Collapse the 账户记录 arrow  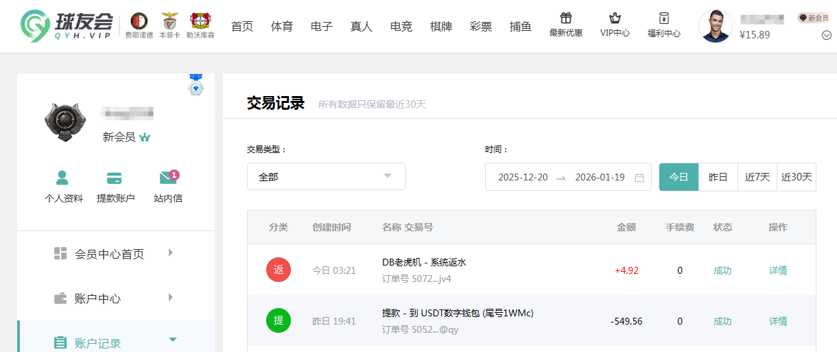pyautogui.click(x=173, y=340)
